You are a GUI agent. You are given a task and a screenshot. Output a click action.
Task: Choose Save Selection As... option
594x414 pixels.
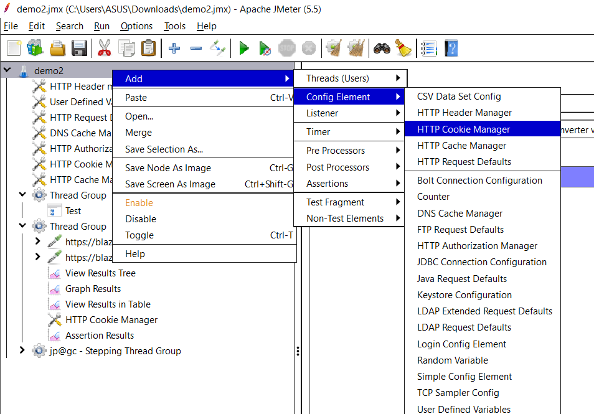204,149
